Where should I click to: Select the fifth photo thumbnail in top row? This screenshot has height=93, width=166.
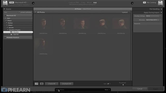(x=121, y=24)
